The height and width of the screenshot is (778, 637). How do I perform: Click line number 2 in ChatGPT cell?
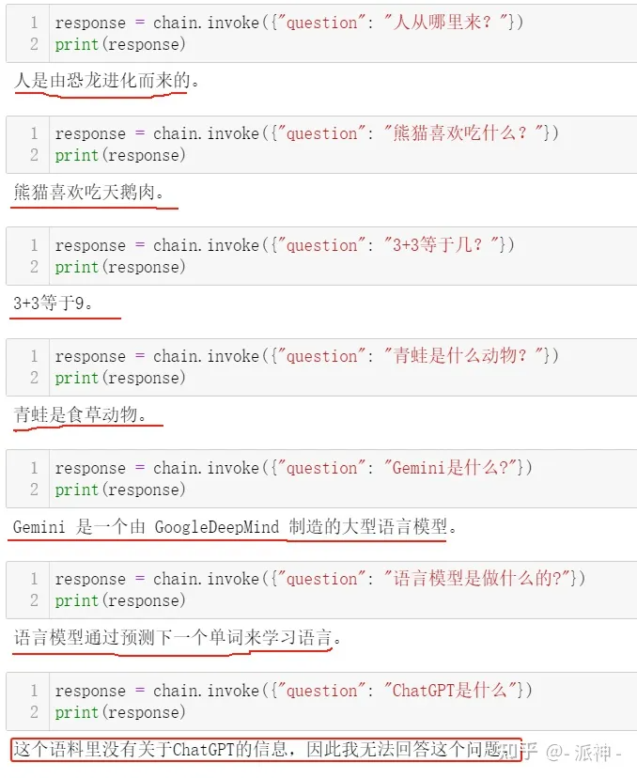point(34,712)
